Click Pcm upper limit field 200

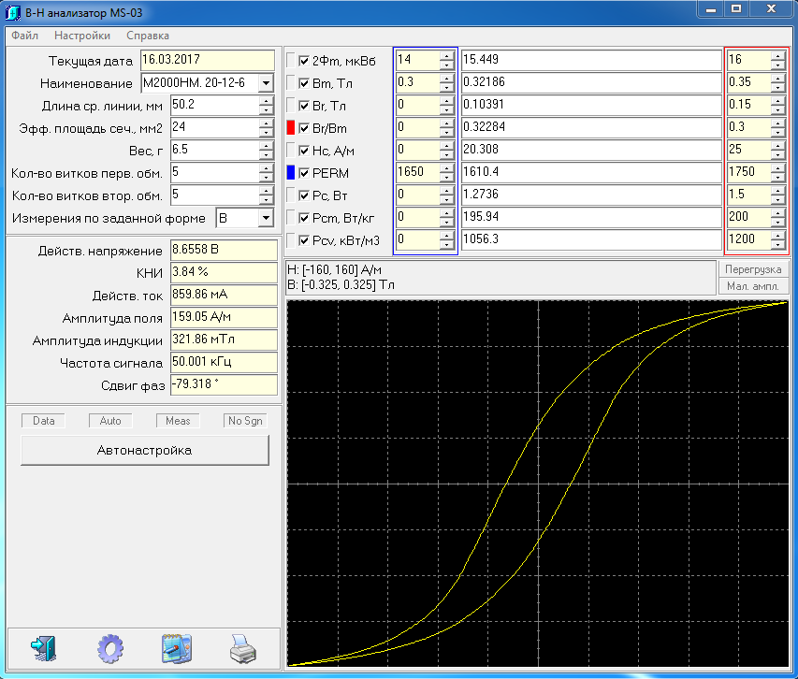(748, 218)
